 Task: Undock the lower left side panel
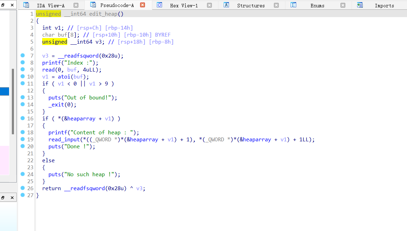[x=3, y=198]
